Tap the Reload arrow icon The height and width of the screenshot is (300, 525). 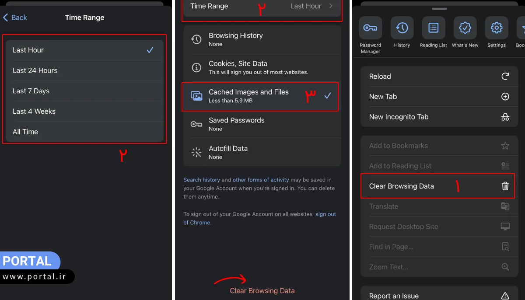click(505, 76)
